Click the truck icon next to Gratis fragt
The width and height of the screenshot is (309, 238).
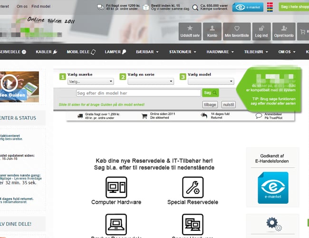tap(80, 116)
